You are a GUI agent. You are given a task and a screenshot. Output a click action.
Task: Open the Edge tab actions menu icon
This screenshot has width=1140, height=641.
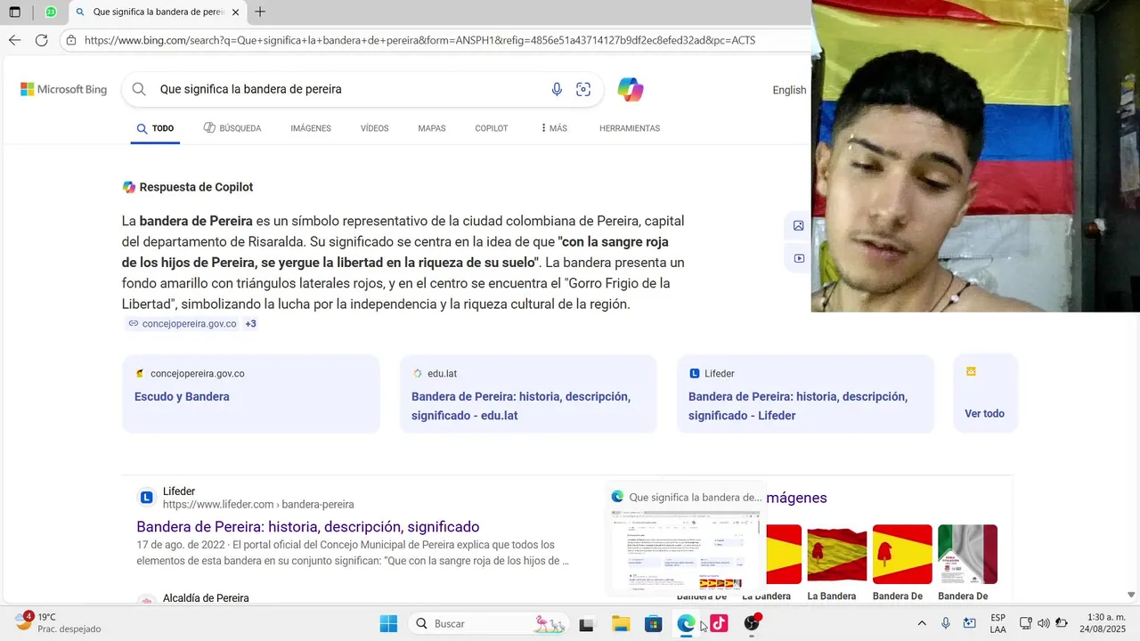tap(15, 12)
